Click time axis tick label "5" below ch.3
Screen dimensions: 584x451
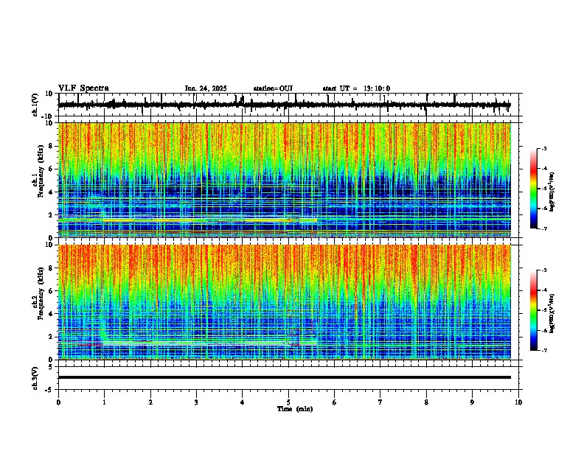tap(288, 402)
